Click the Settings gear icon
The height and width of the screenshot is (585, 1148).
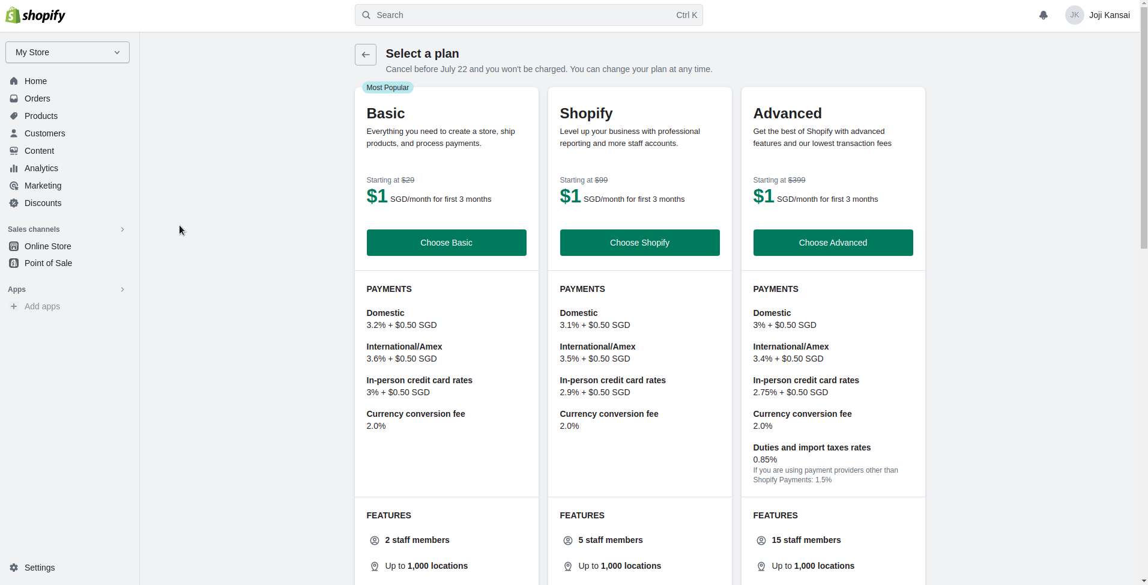tap(14, 568)
